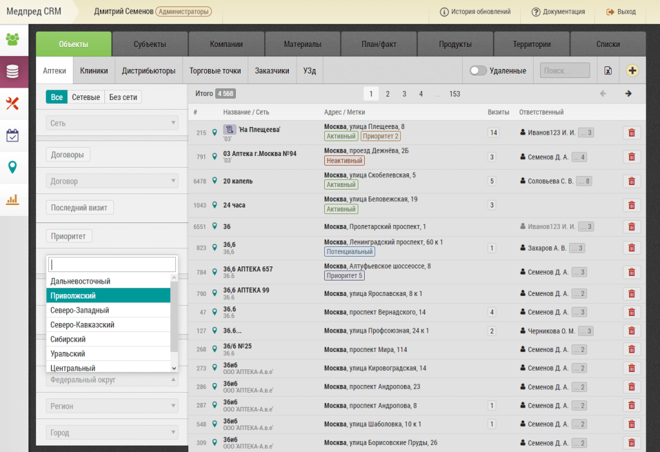The image size is (660, 452).
Task: Switch to the Территории tab
Action: coord(532,44)
